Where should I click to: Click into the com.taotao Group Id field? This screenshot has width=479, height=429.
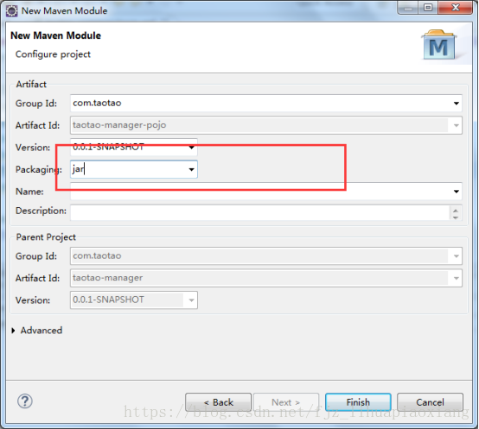(265, 103)
